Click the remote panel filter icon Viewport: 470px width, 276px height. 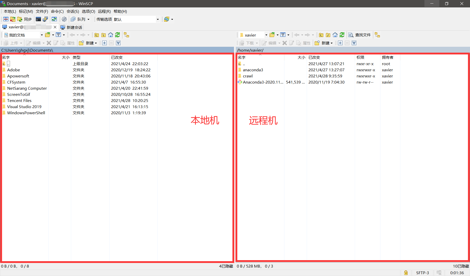click(283, 35)
